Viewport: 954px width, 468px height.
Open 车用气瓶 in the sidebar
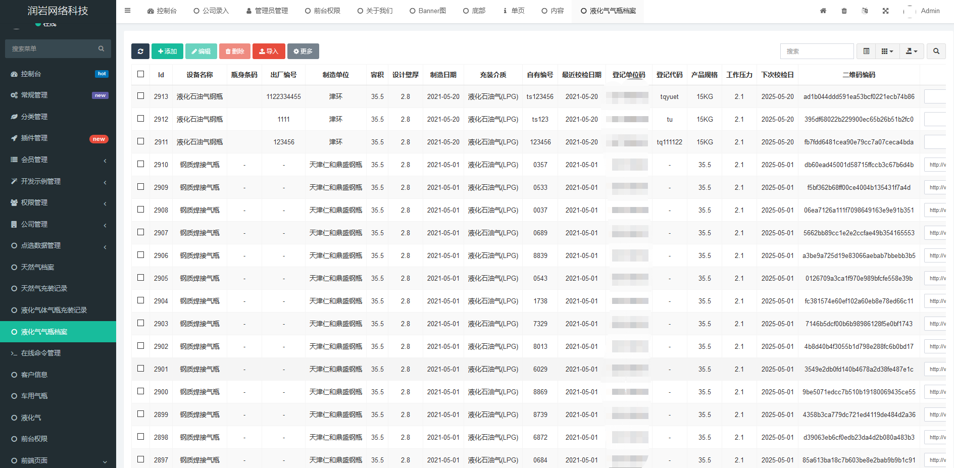click(58, 396)
